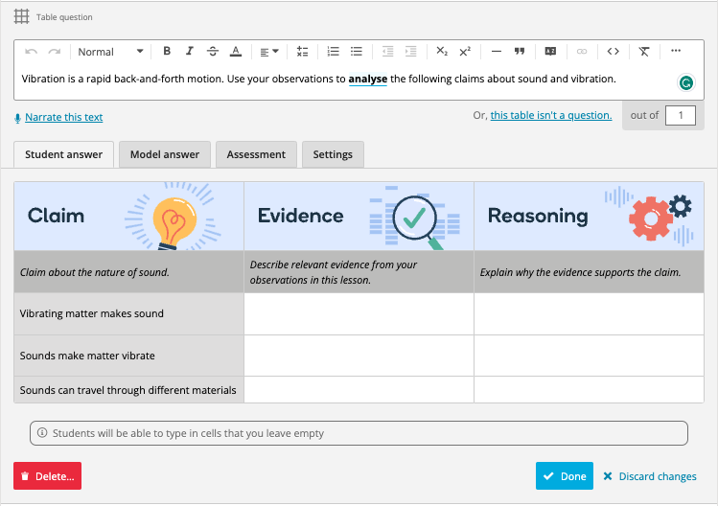Toggle italic text formatting
The width and height of the screenshot is (718, 506).
coord(190,52)
